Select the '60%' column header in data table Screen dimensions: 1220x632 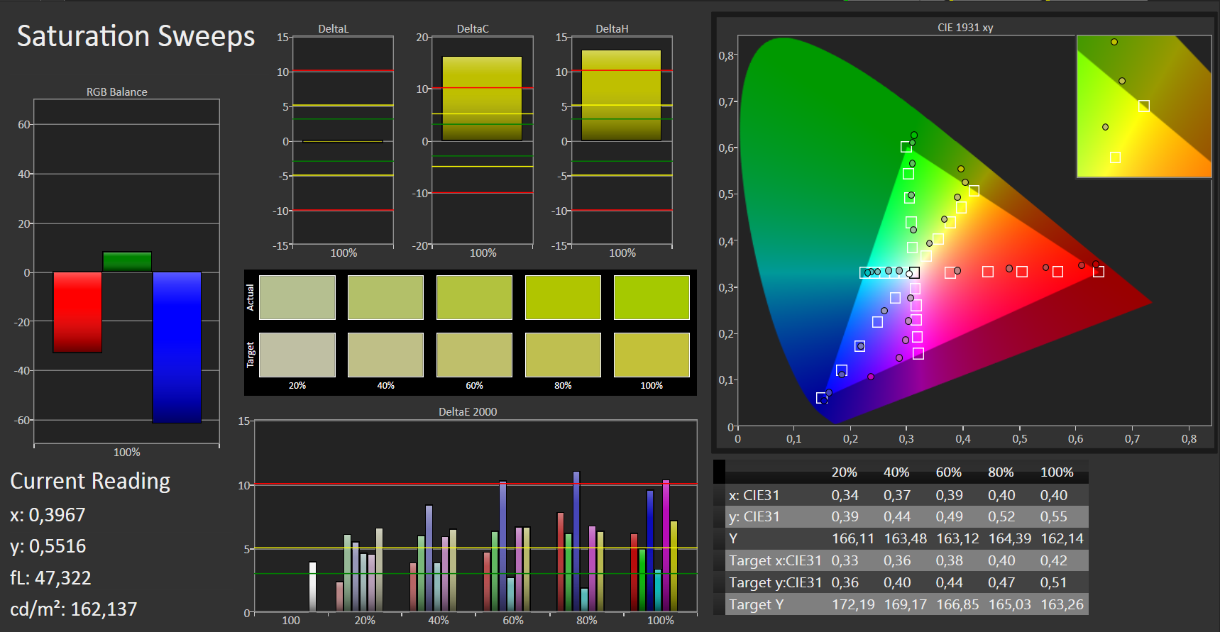pyautogui.click(x=949, y=472)
